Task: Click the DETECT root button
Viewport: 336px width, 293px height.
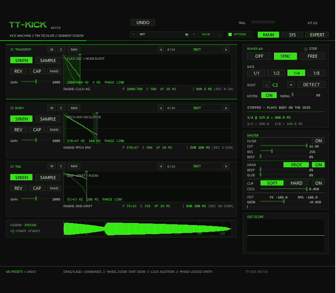Action: coord(311,85)
